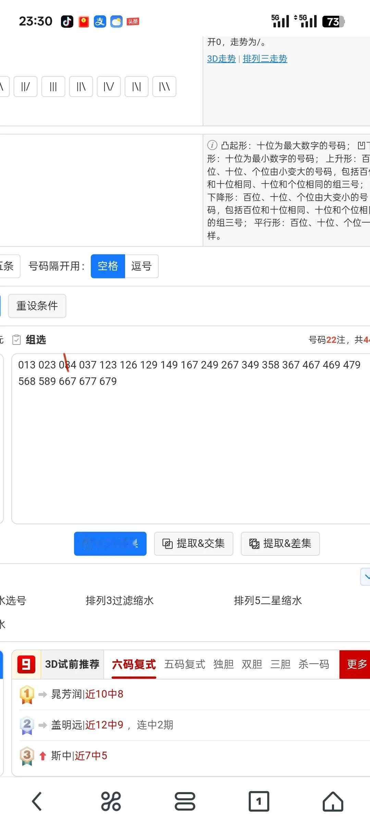The width and height of the screenshot is (370, 826).
Task: Tap the browser back arrow icon
Action: click(37, 801)
